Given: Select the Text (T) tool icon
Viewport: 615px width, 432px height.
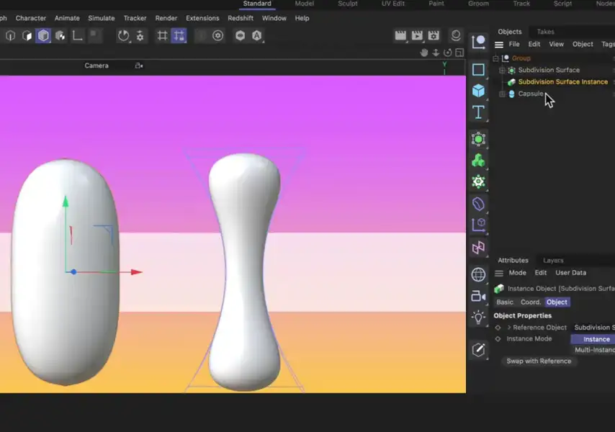Looking at the screenshot, I should pyautogui.click(x=478, y=112).
